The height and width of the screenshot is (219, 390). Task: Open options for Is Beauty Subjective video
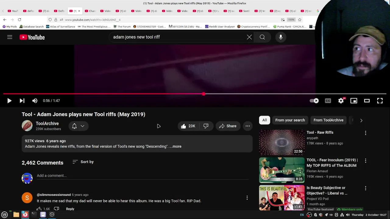(366, 188)
